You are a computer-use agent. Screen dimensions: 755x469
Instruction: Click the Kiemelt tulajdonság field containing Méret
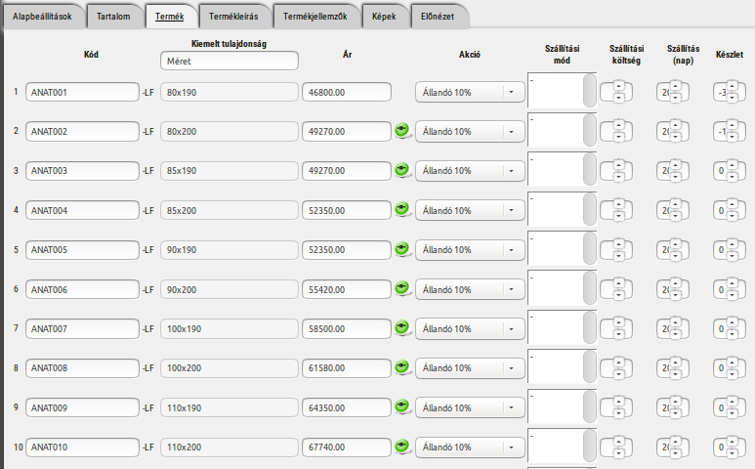[230, 62]
